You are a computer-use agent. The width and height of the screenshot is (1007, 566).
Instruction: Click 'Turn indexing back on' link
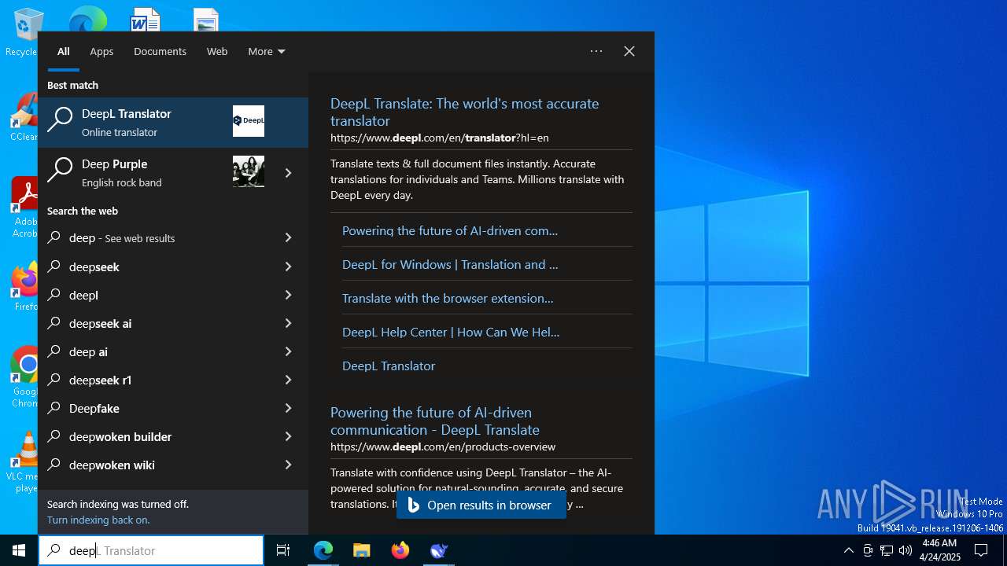pos(98,520)
